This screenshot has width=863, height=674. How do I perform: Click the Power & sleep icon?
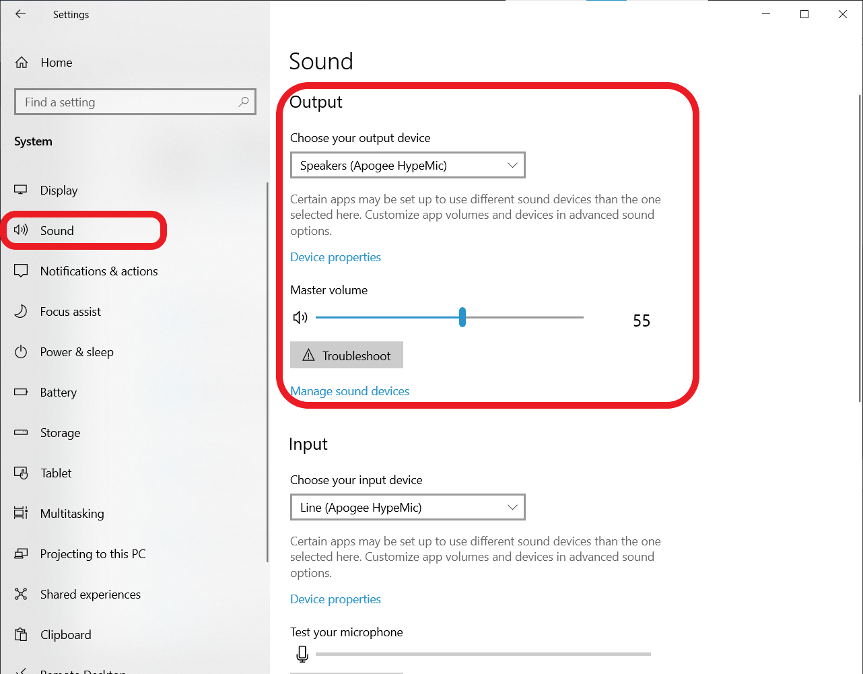pyautogui.click(x=21, y=351)
